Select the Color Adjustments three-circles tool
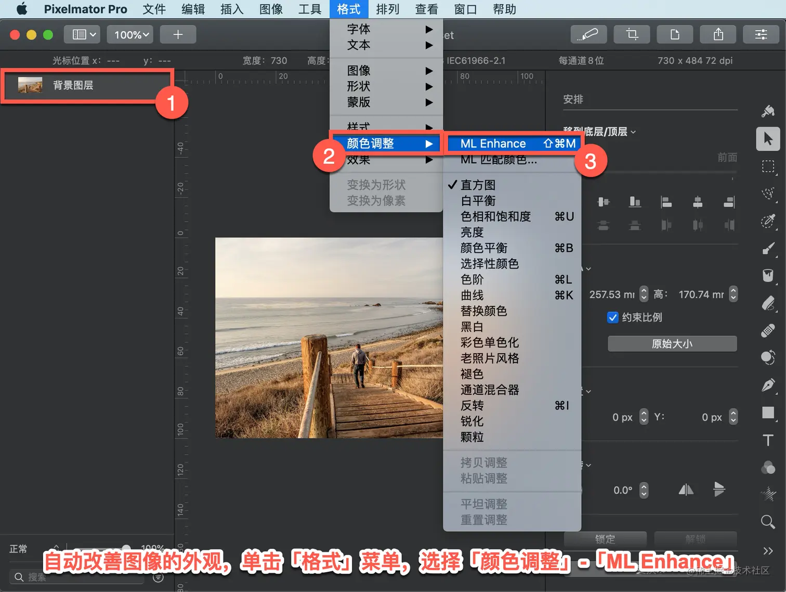 (x=768, y=467)
